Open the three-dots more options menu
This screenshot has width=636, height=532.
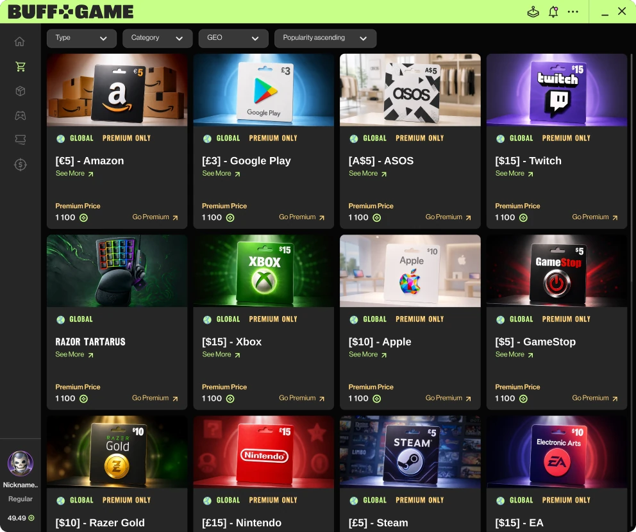pos(573,12)
